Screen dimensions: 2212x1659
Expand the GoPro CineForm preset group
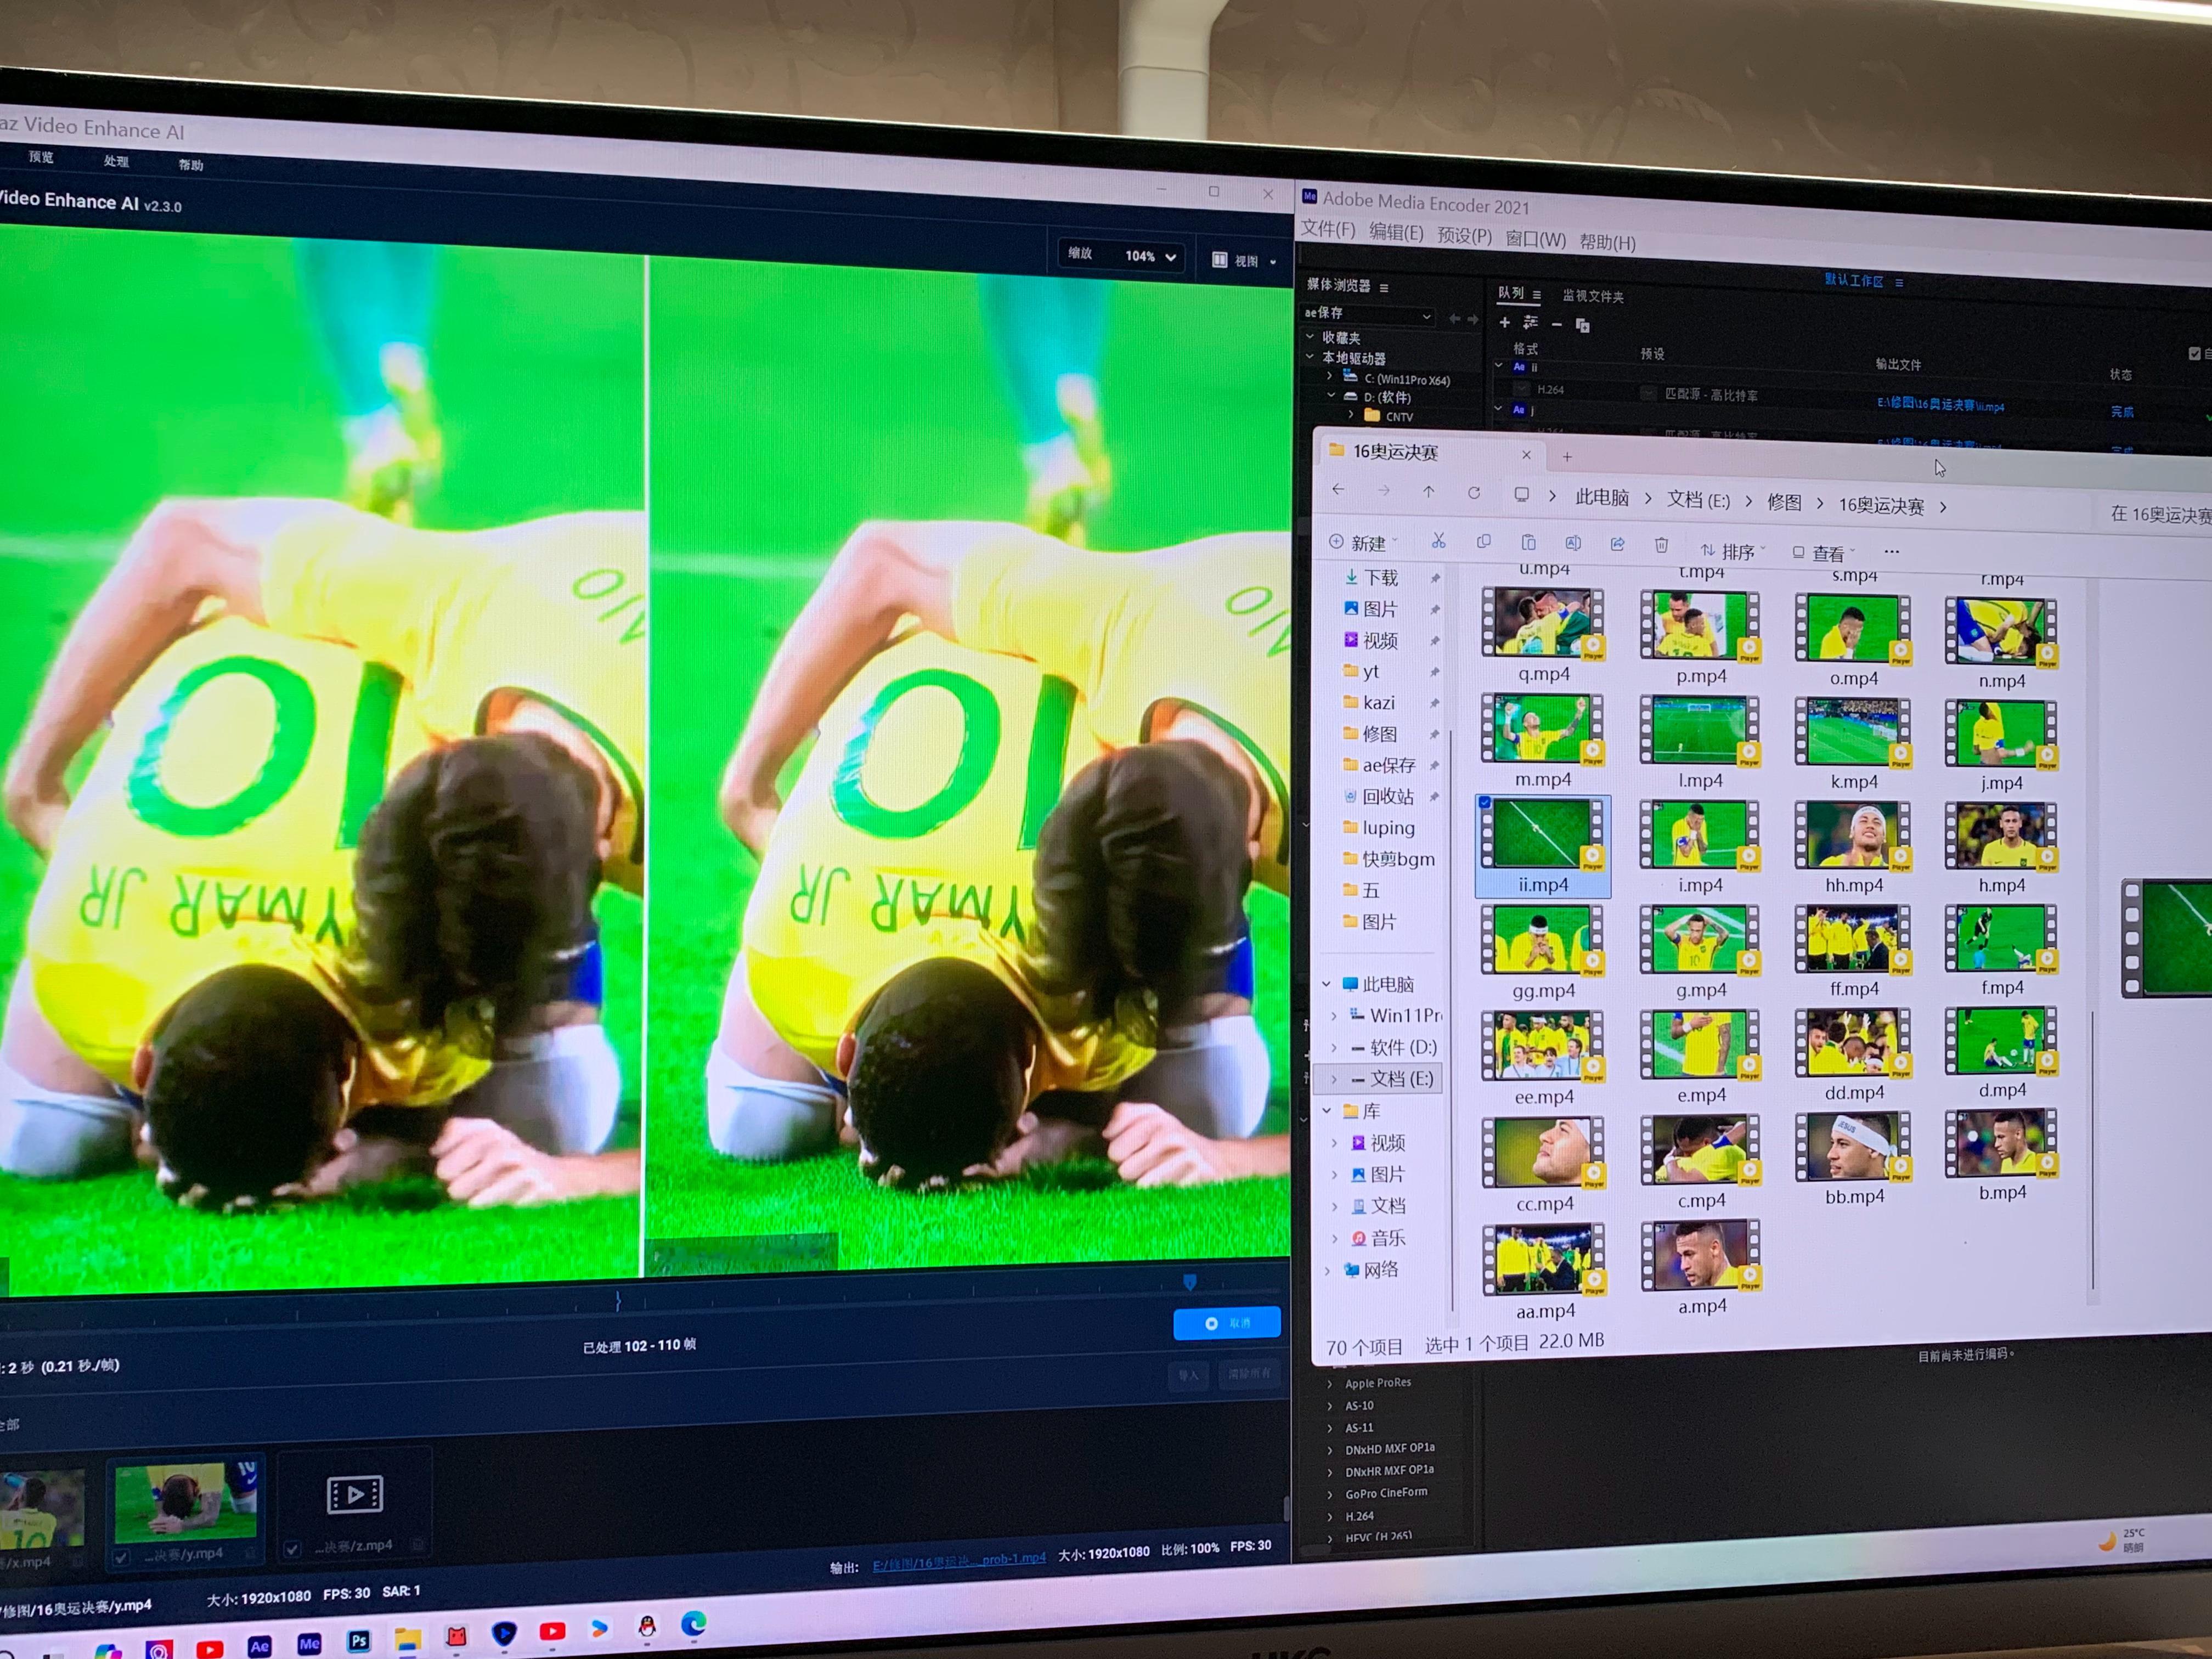point(1330,1495)
